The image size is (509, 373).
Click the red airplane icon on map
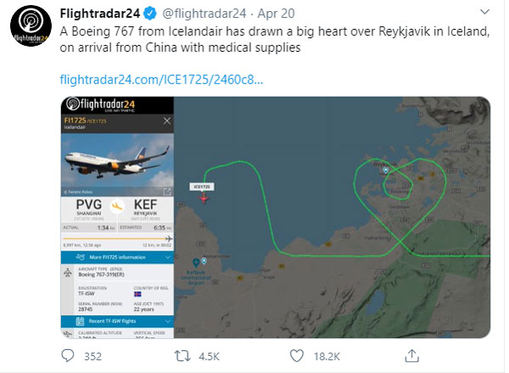click(x=204, y=197)
